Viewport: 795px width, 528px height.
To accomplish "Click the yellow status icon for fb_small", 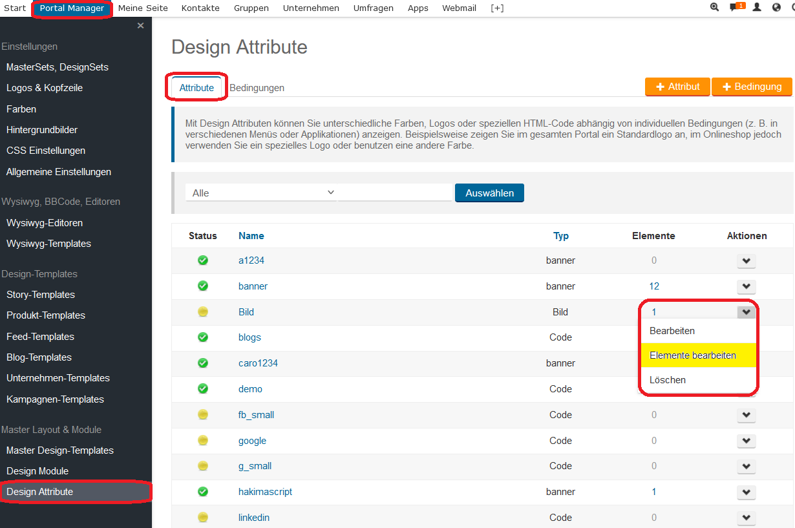I will 203,415.
